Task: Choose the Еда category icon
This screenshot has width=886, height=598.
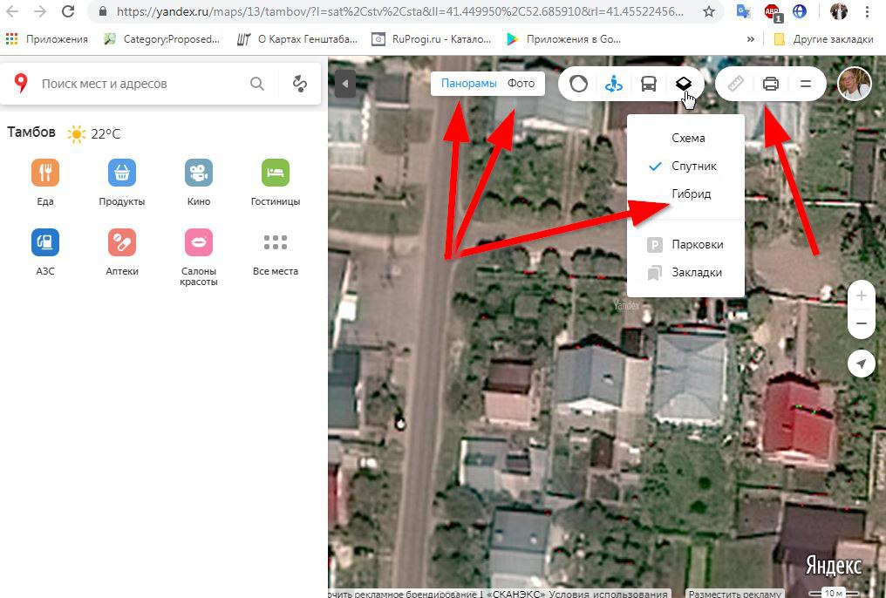Action: click(45, 173)
